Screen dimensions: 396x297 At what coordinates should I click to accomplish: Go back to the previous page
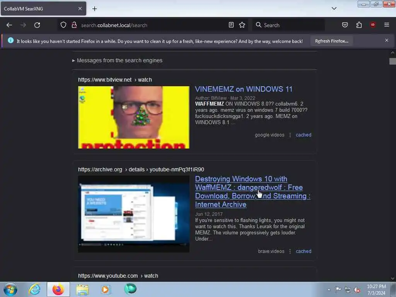tap(9, 25)
